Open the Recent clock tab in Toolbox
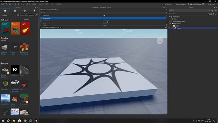The image size is (218, 123). 25,11
